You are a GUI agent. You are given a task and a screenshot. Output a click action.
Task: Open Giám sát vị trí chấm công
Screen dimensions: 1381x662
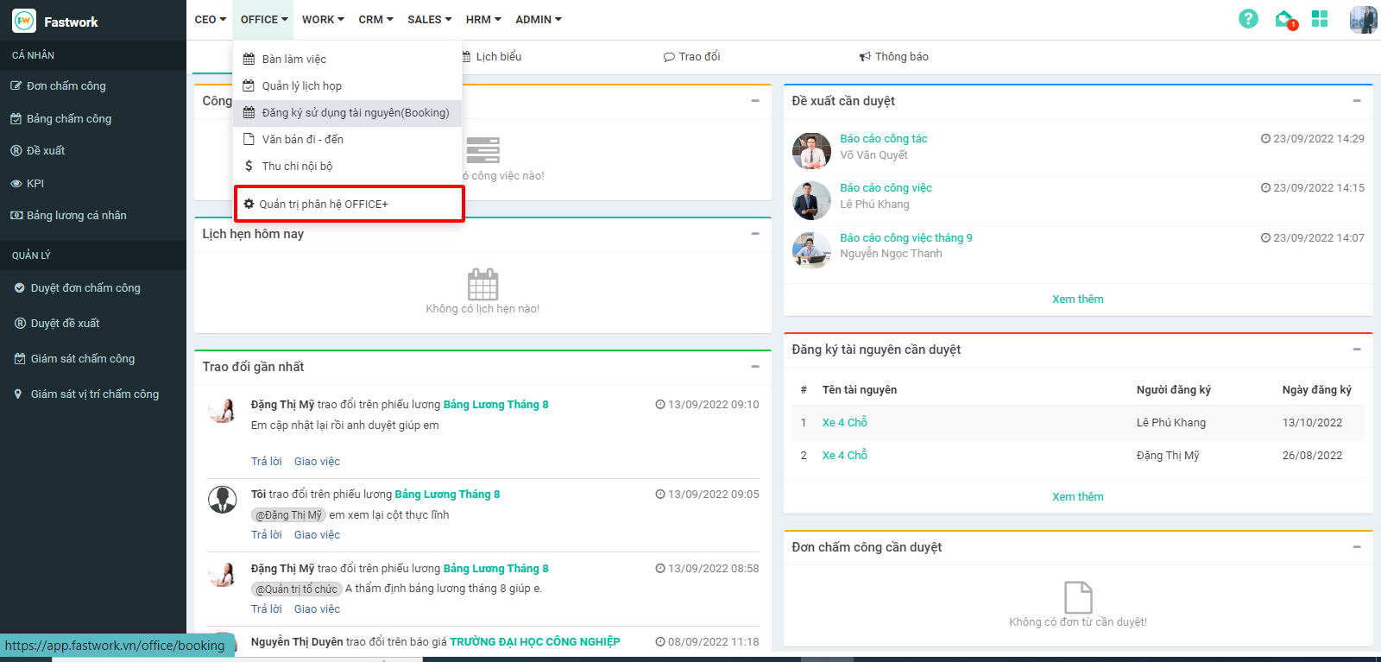click(x=94, y=394)
